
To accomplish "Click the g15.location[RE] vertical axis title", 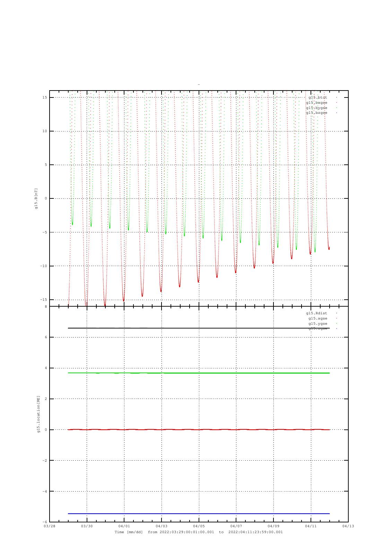I will 39,414.
